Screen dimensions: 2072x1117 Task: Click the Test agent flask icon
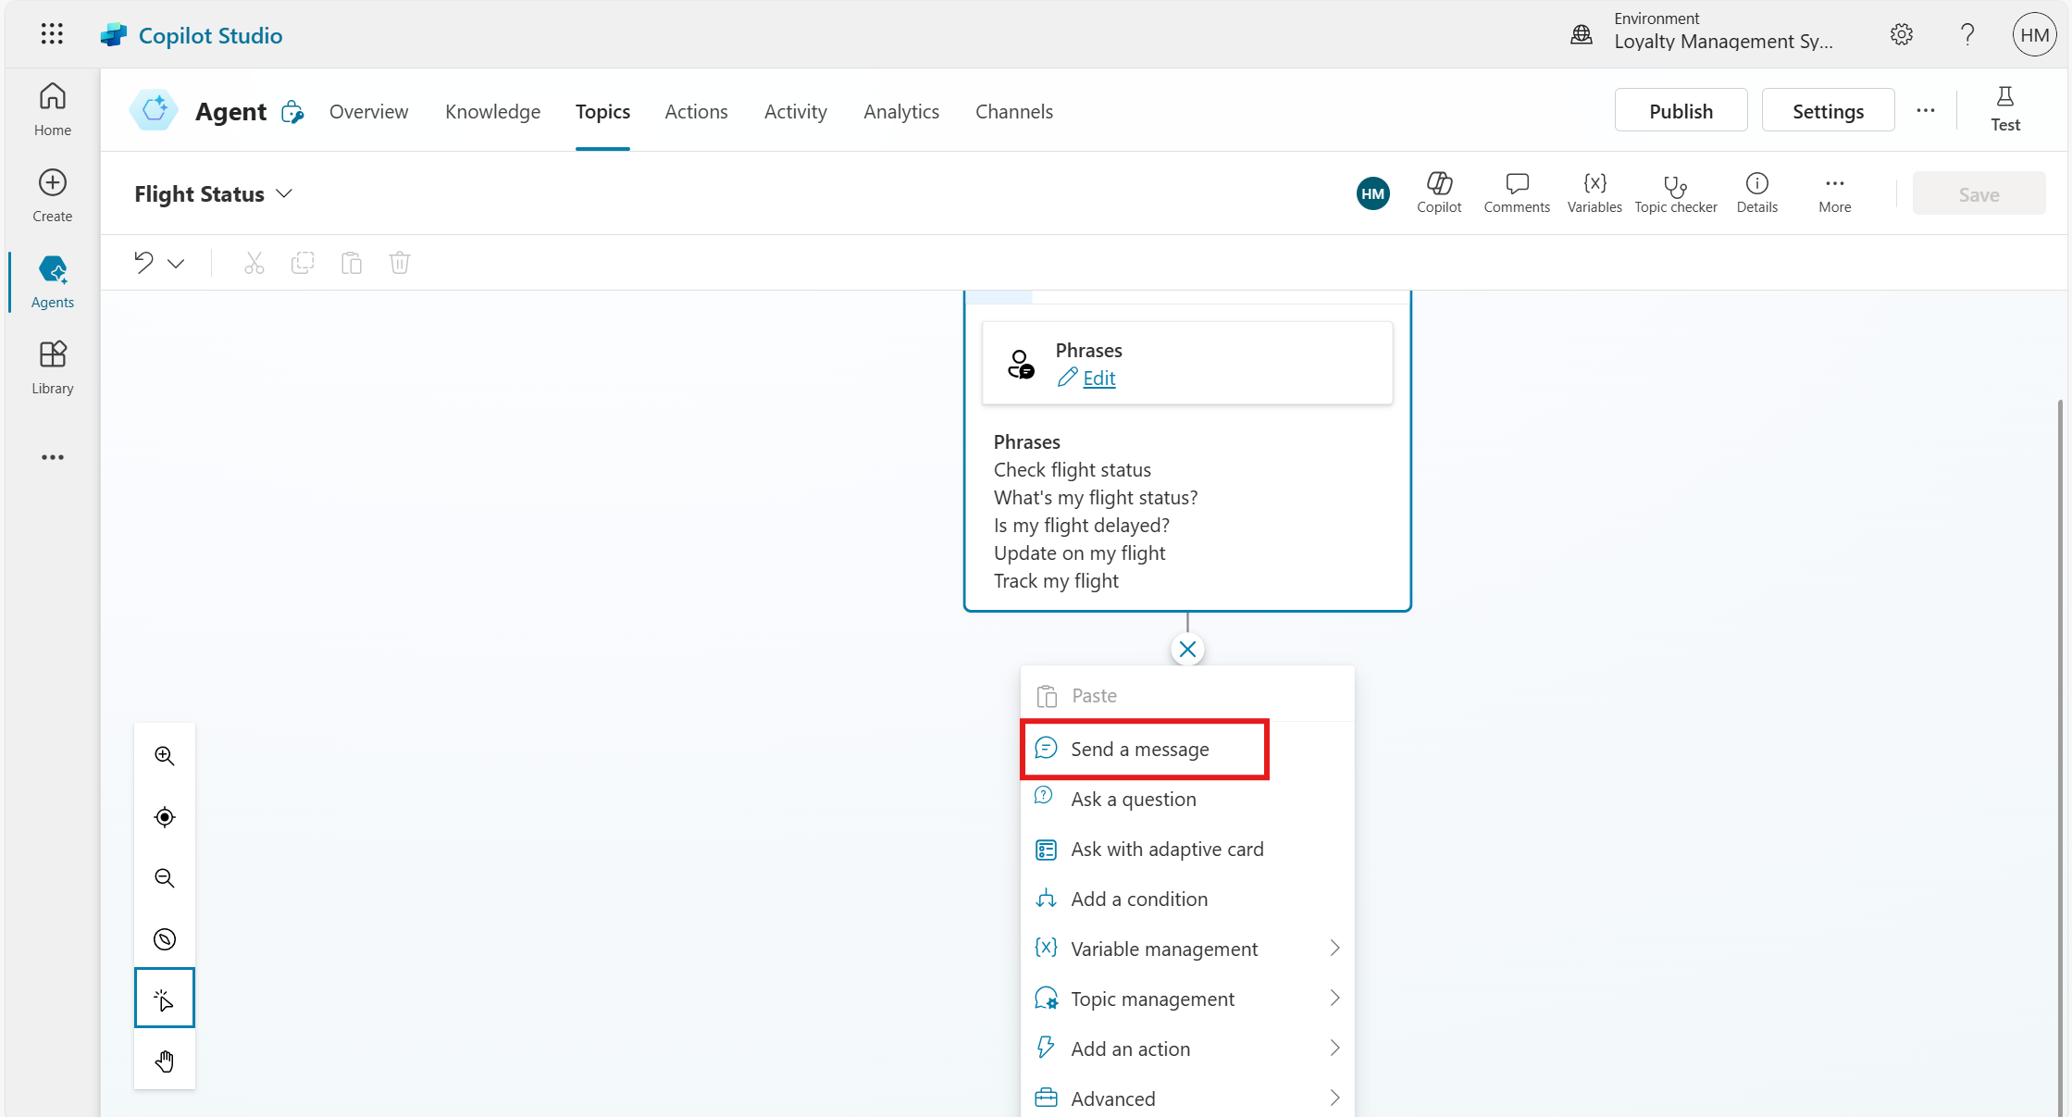coord(2004,109)
